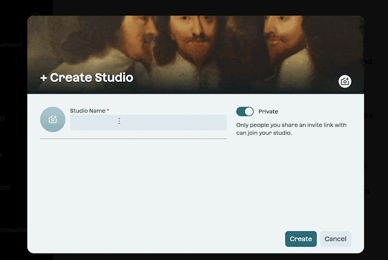388x260 pixels.
Task: Cancel creating the studio
Action: click(335, 239)
